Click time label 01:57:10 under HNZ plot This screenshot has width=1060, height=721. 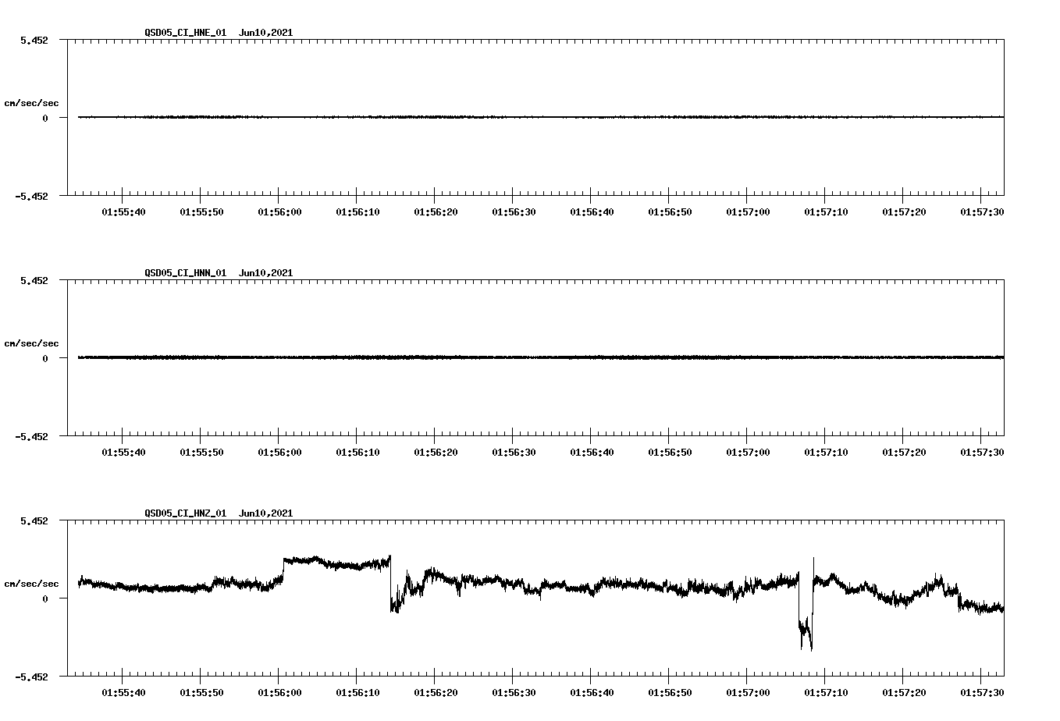point(826,693)
